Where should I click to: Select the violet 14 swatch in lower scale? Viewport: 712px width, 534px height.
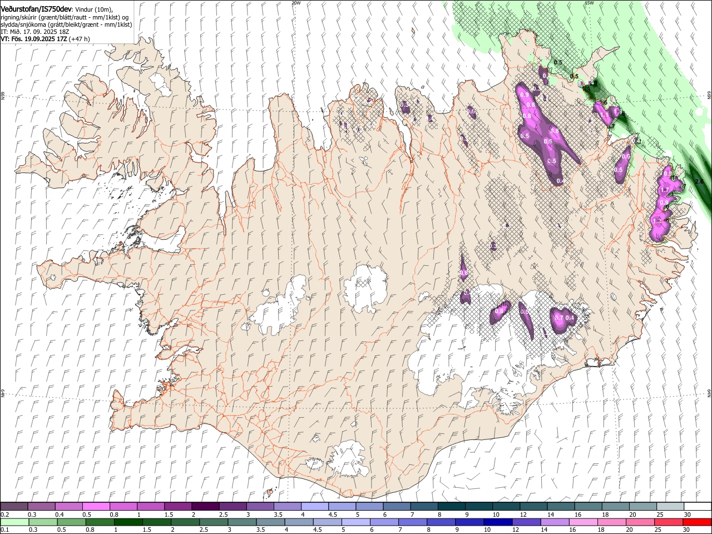[555, 522]
